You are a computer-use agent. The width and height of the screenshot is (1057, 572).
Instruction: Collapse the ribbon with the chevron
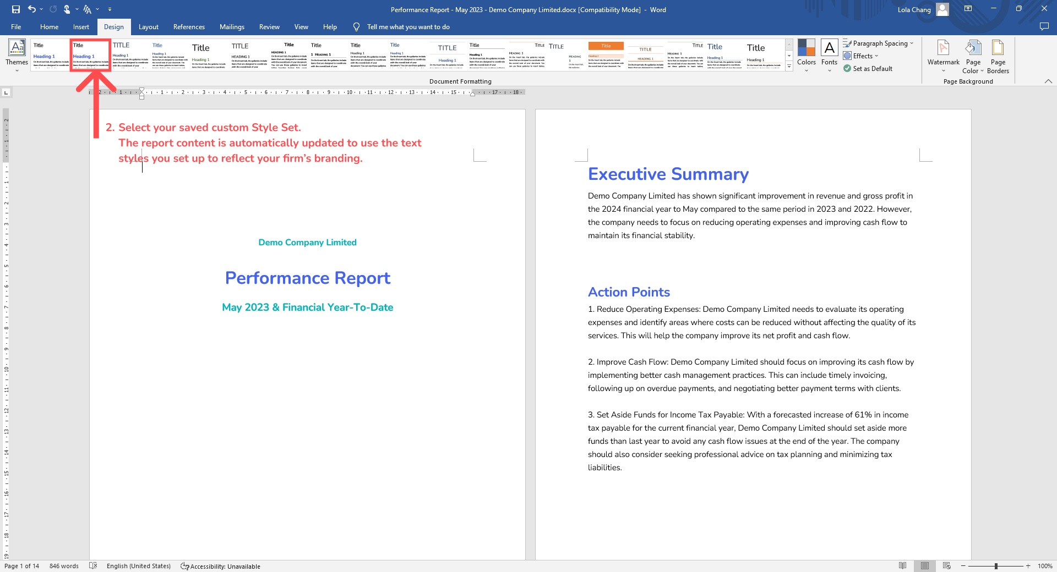tap(1048, 81)
